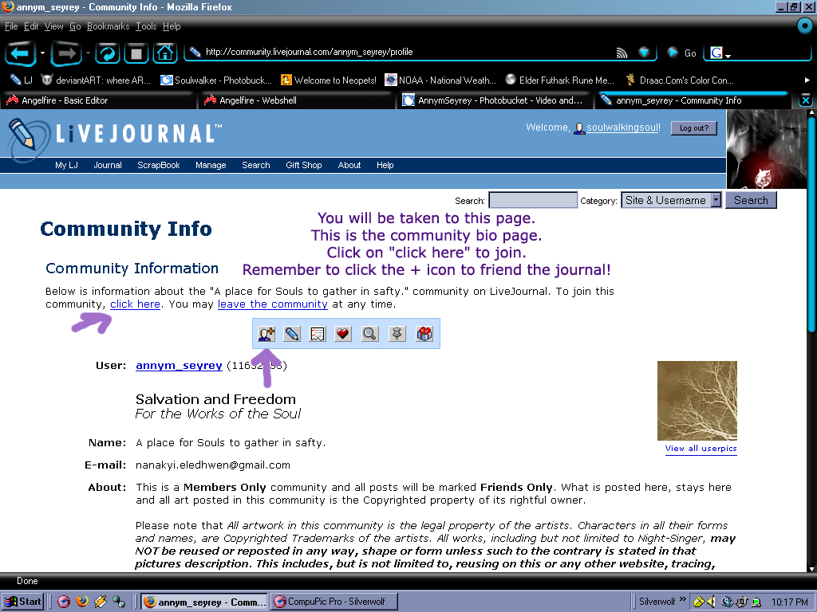Switch to Angelfire - Webshell tab
The height and width of the screenshot is (612, 817).
coord(297,100)
